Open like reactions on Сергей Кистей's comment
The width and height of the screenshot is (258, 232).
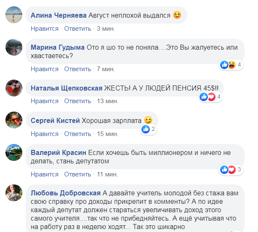(149, 129)
